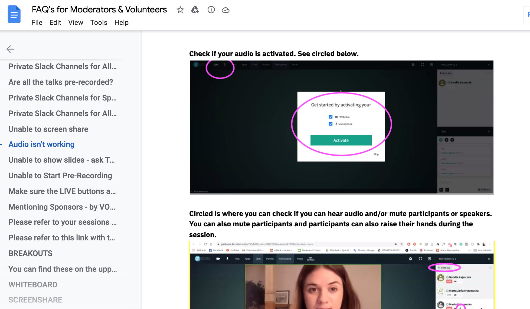Open the document details info icon
Viewport: 530px width, 309px height.
211,10
